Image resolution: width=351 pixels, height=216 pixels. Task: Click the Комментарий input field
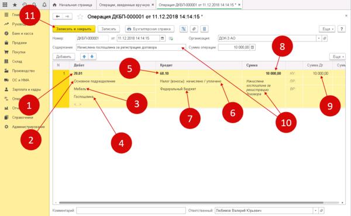pyautogui.click(x=131, y=210)
